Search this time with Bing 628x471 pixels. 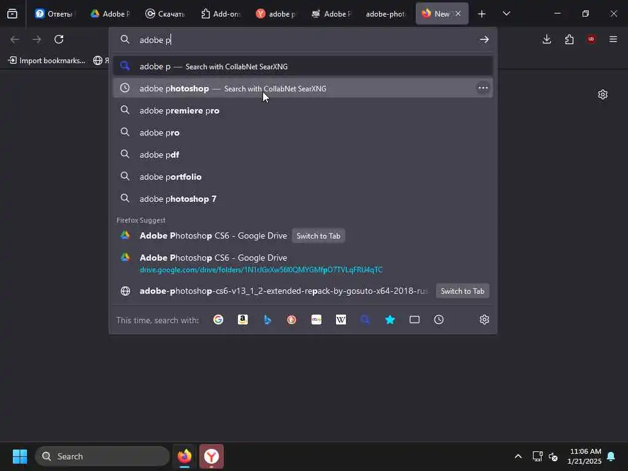pos(267,320)
